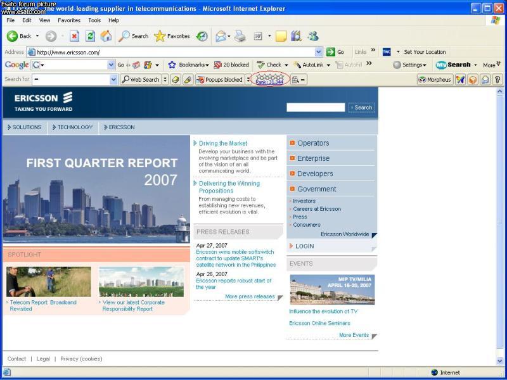Click the Privacy (cookies) footer link
507x380 pixels.
click(81, 359)
